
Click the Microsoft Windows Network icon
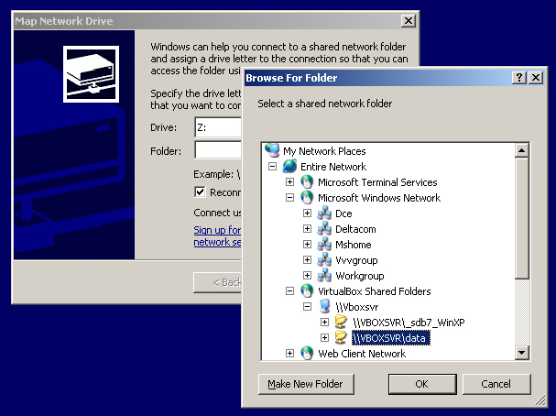click(x=307, y=197)
